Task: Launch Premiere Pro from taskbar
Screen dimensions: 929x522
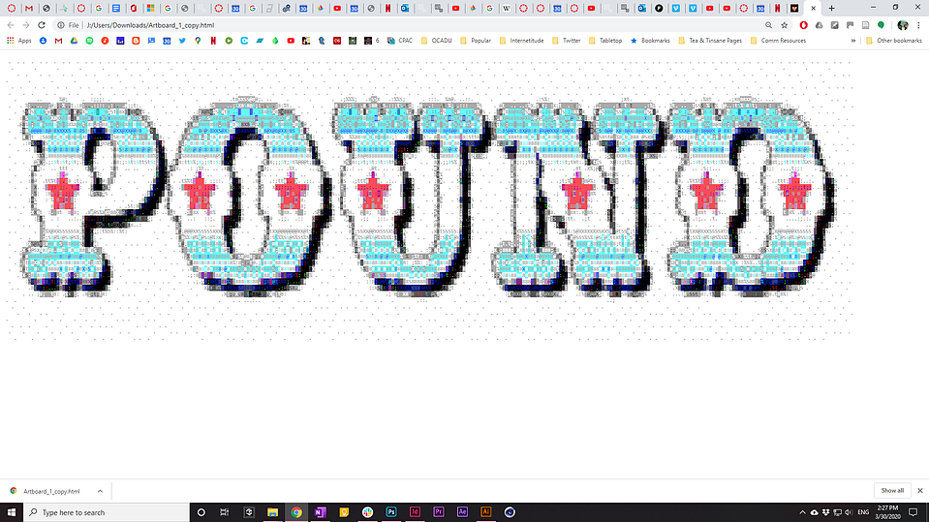Action: (x=439, y=512)
